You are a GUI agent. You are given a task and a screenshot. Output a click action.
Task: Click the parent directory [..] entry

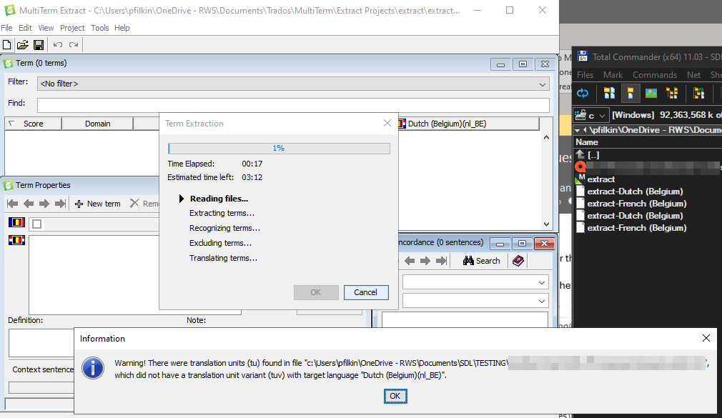(593, 155)
